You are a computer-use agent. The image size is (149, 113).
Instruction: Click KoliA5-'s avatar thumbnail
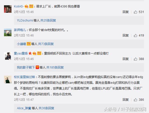pyautogui.click(x=8, y=9)
